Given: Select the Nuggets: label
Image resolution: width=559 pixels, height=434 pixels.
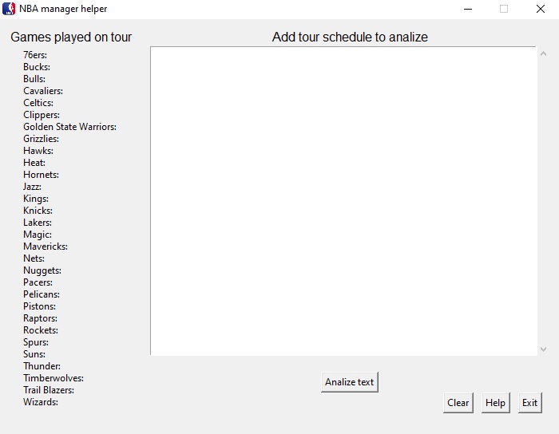Looking at the screenshot, I should coord(42,270).
